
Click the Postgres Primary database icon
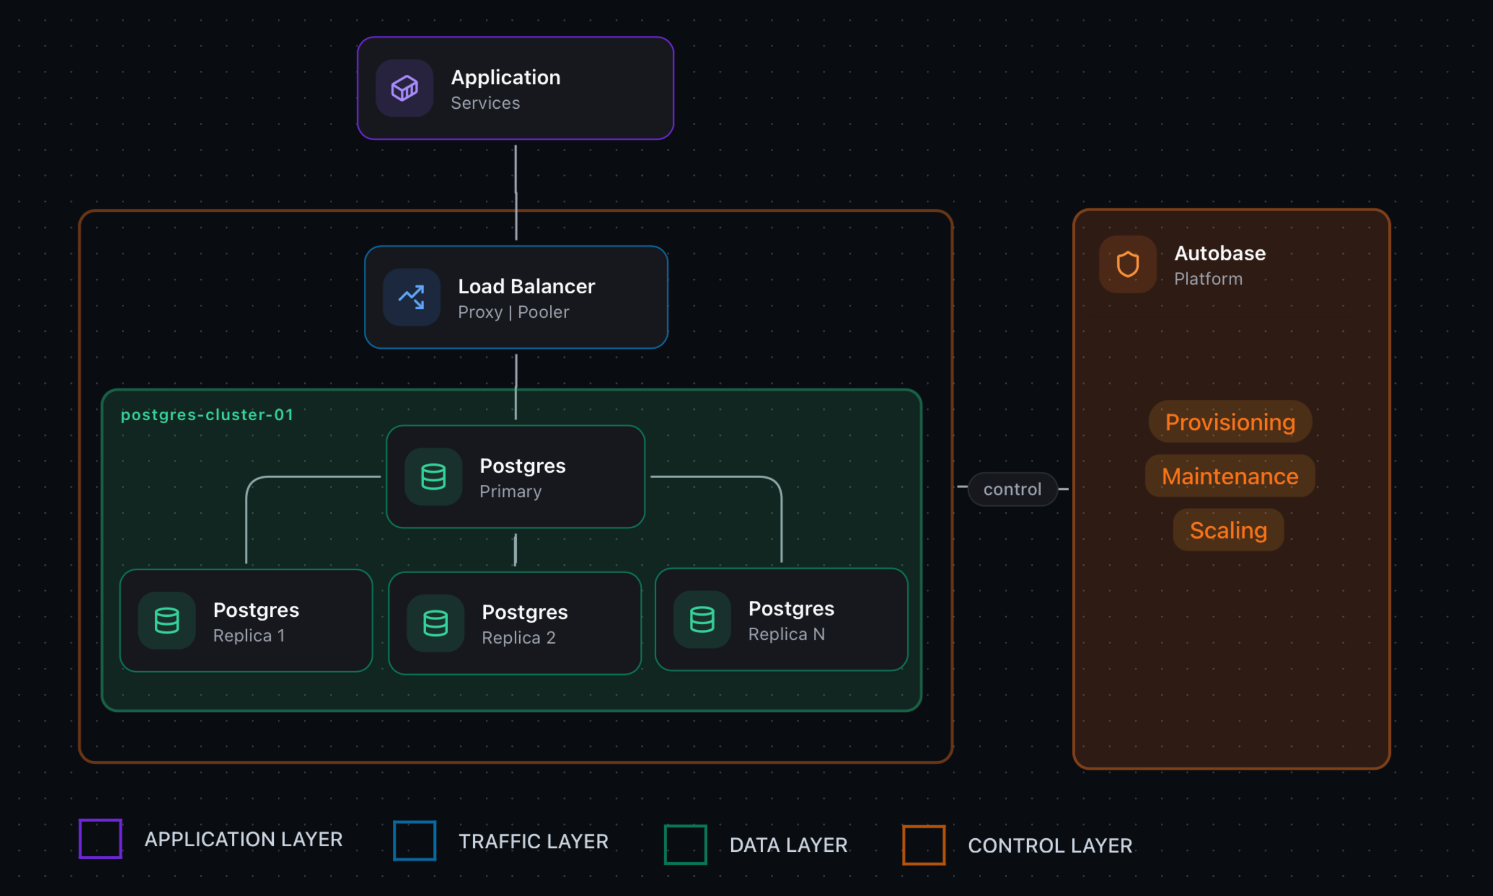coord(433,476)
